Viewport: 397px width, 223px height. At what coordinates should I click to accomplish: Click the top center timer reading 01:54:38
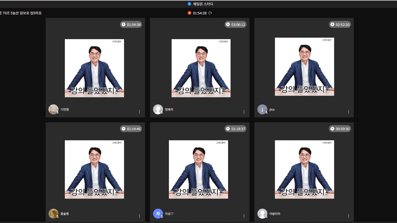pos(200,13)
